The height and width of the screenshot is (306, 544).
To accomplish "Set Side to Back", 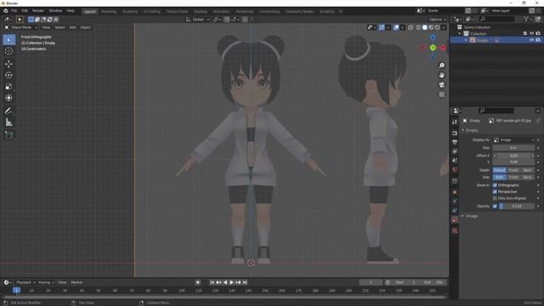I will point(527,178).
